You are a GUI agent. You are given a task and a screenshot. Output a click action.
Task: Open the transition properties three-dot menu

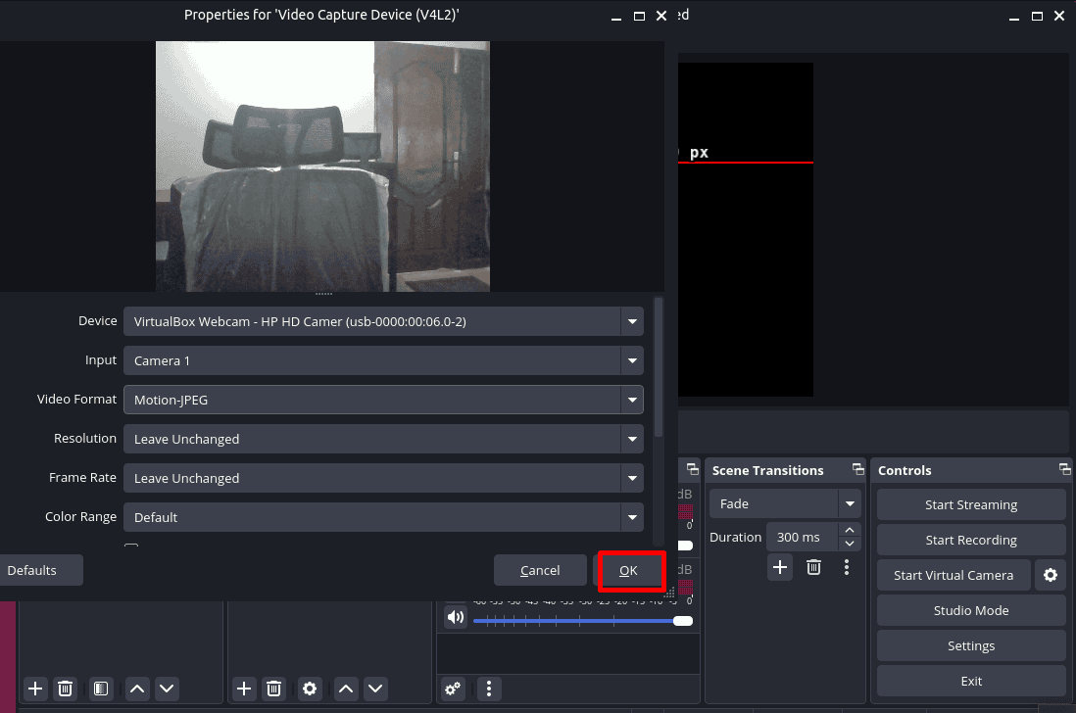pyautogui.click(x=847, y=567)
